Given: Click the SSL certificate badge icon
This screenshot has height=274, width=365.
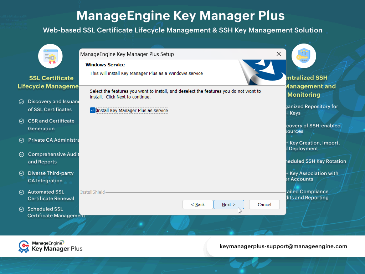Looking at the screenshot, I should click(50, 56).
